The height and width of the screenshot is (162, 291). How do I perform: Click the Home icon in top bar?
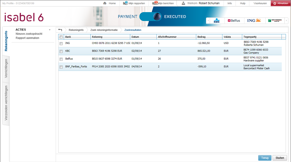(105, 3)
